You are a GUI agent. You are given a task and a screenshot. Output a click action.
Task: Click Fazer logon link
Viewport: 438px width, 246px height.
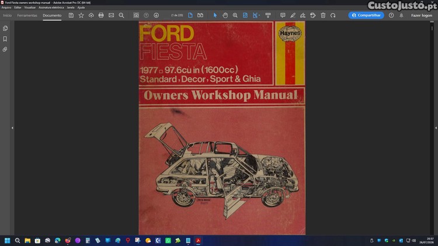[422, 15]
